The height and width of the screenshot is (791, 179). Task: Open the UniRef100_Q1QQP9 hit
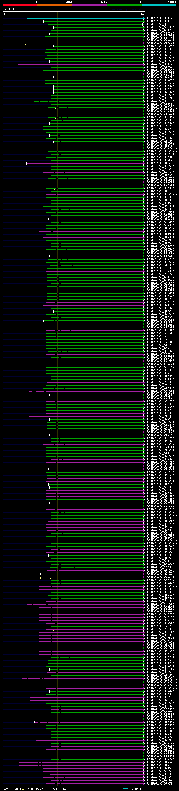pyautogui.click(x=160, y=200)
